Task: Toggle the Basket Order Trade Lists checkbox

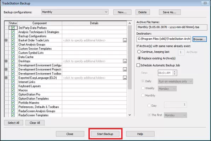Action: pos(13,40)
